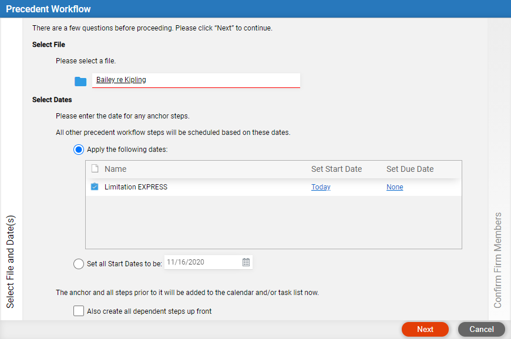Sort by the Name column header
The image size is (511, 339).
(x=115, y=169)
